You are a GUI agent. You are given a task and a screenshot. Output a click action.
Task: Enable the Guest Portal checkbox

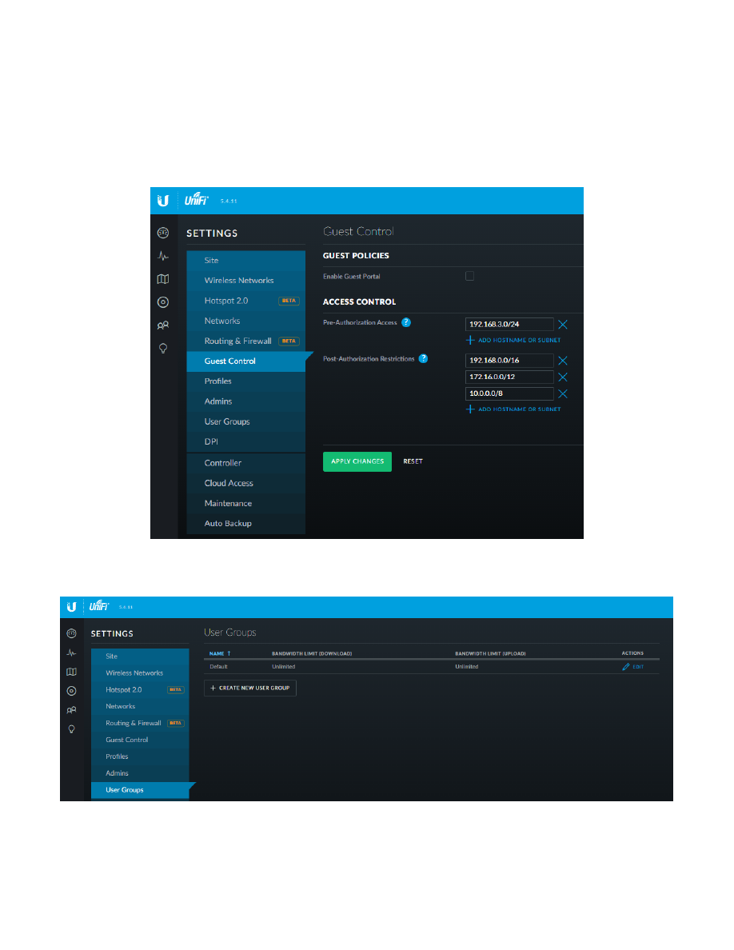coord(469,276)
